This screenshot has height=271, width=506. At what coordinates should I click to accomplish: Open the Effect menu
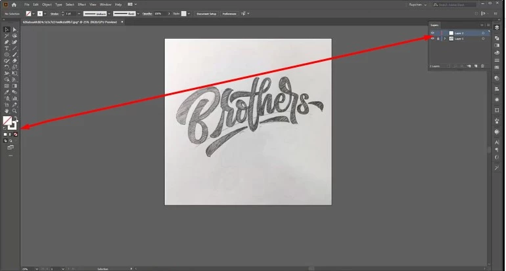(x=81, y=5)
